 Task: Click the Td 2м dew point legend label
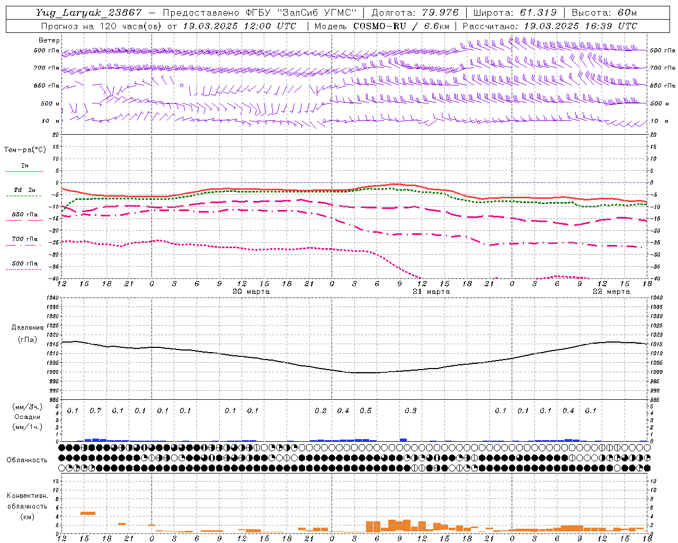tap(24, 190)
